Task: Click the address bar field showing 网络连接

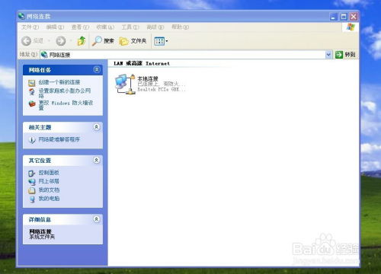Action: pyautogui.click(x=183, y=55)
